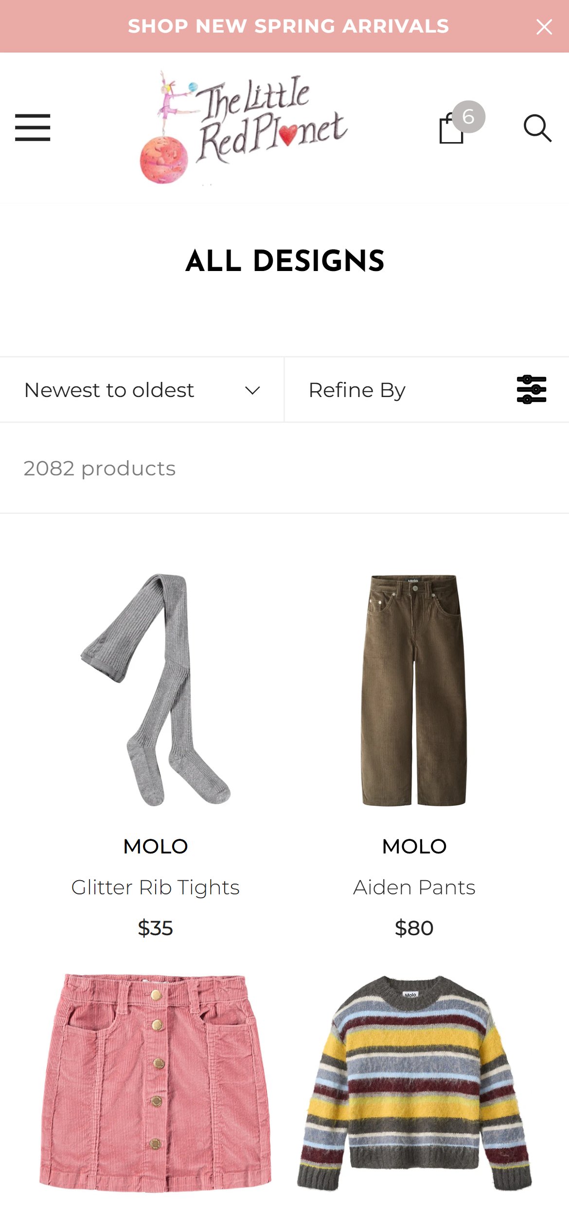Open the Aiden Pants product title
This screenshot has width=569, height=1232.
coord(414,888)
